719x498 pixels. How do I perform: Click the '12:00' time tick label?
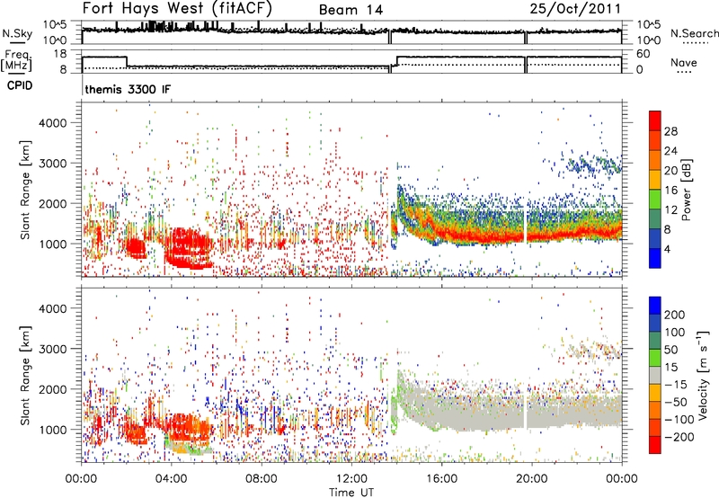[x=351, y=479]
